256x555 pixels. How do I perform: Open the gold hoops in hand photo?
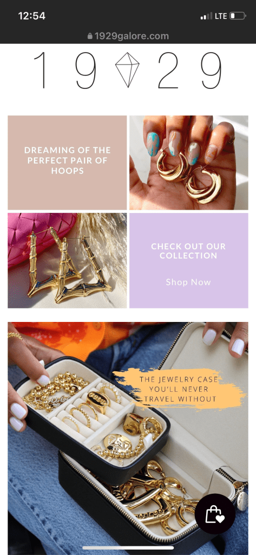tap(189, 163)
